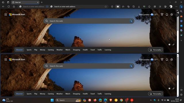Click the Bing icon in upper search box
Screen dimensions: 184x103
pos(131,21)
